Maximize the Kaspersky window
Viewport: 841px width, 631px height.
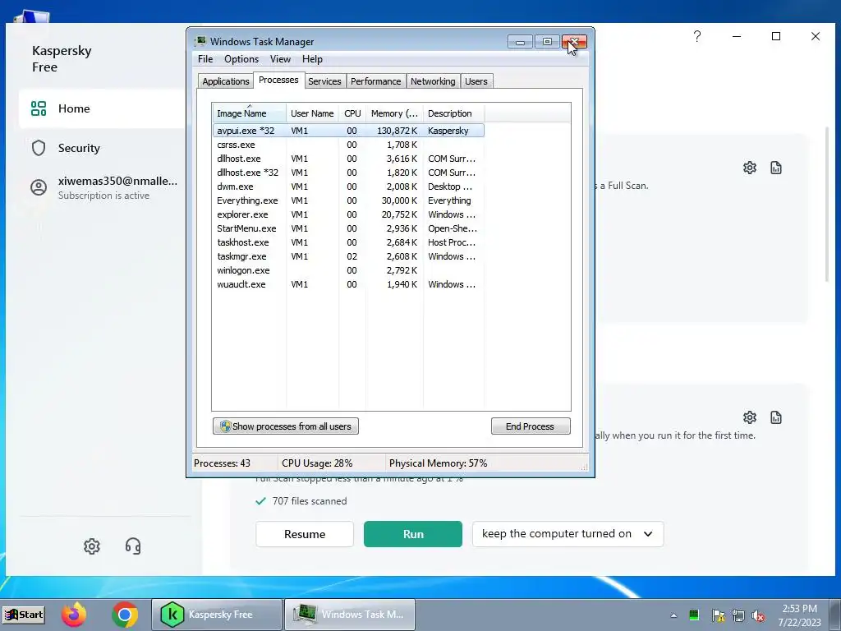click(x=776, y=36)
